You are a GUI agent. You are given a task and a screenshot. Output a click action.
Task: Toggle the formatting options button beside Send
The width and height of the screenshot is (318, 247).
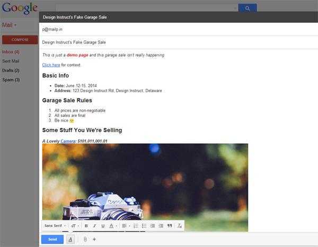[70, 239]
